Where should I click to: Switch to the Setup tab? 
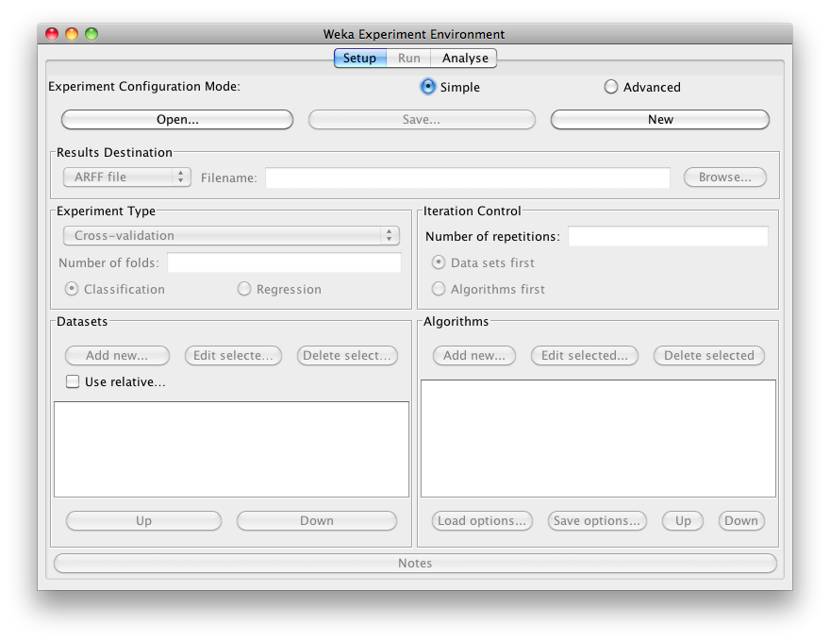360,58
